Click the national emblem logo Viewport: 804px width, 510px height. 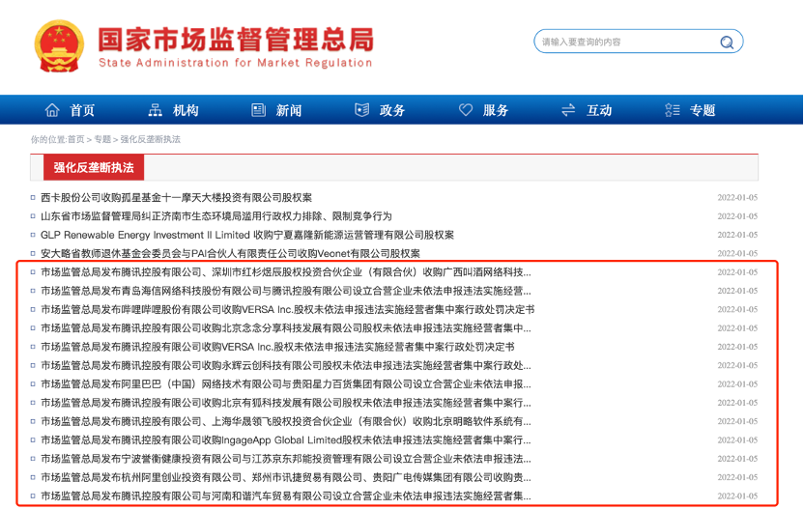click(x=60, y=46)
